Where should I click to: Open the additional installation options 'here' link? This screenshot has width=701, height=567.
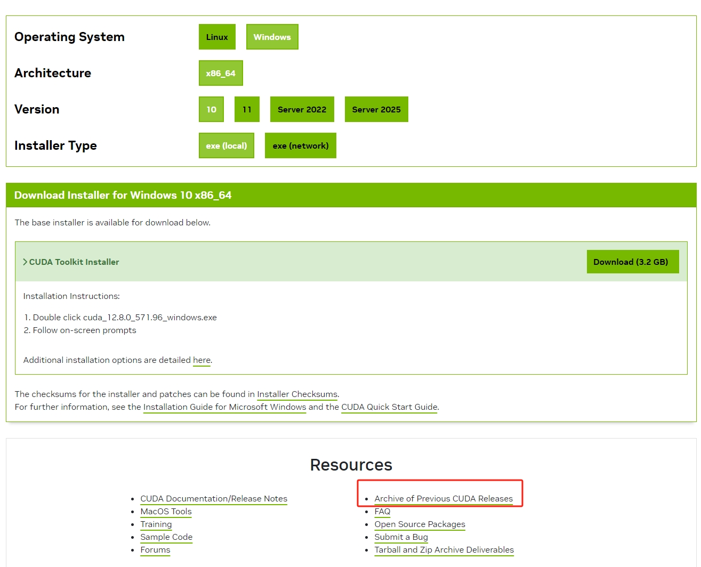[x=202, y=360]
